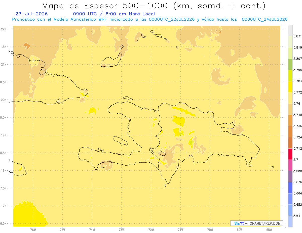302x233 pixels.
Task: Select the date text '23-Jul-2026'
Action: 31,14
